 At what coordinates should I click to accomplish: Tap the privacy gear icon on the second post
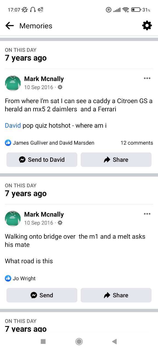60,223
